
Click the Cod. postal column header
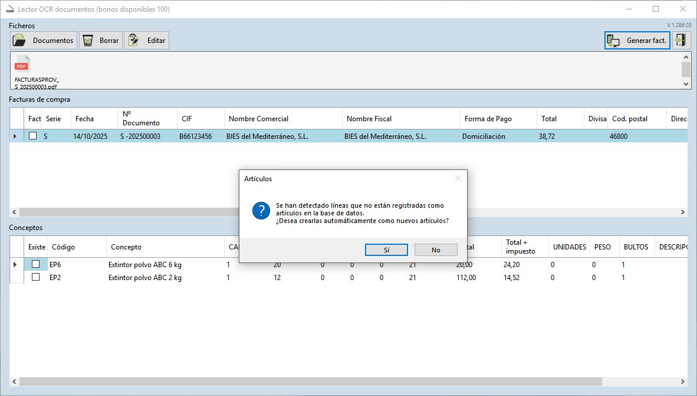pyautogui.click(x=636, y=118)
